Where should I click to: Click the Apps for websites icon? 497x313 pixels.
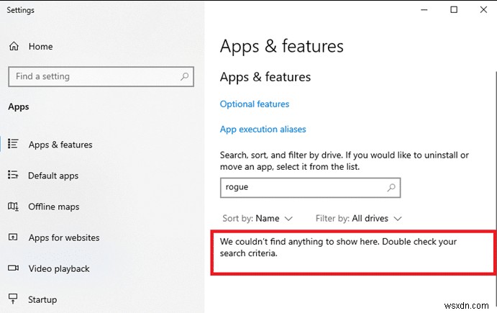click(x=13, y=237)
